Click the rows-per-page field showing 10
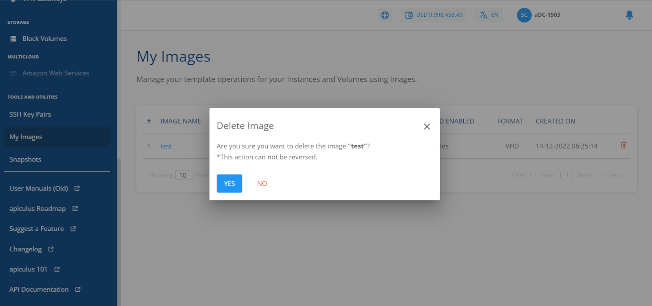The width and height of the screenshot is (652, 306). point(184,175)
